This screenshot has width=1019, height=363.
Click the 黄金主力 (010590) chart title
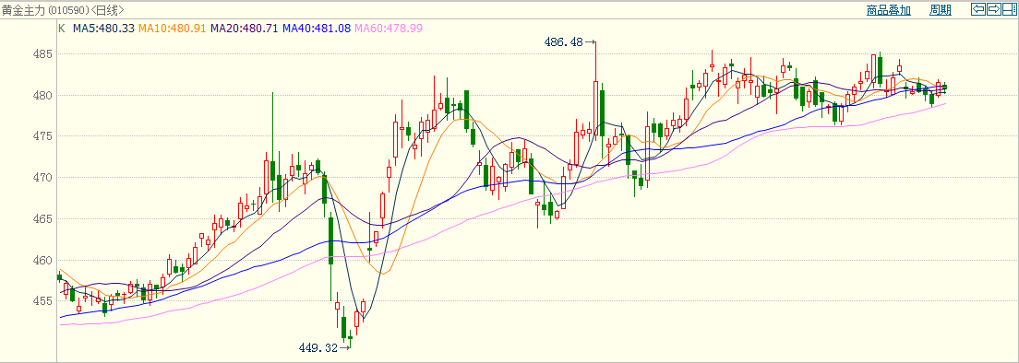[44, 10]
